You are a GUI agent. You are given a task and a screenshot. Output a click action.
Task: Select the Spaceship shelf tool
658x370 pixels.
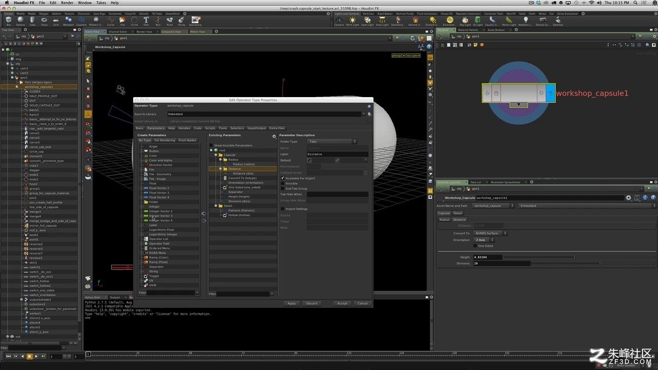point(195,21)
